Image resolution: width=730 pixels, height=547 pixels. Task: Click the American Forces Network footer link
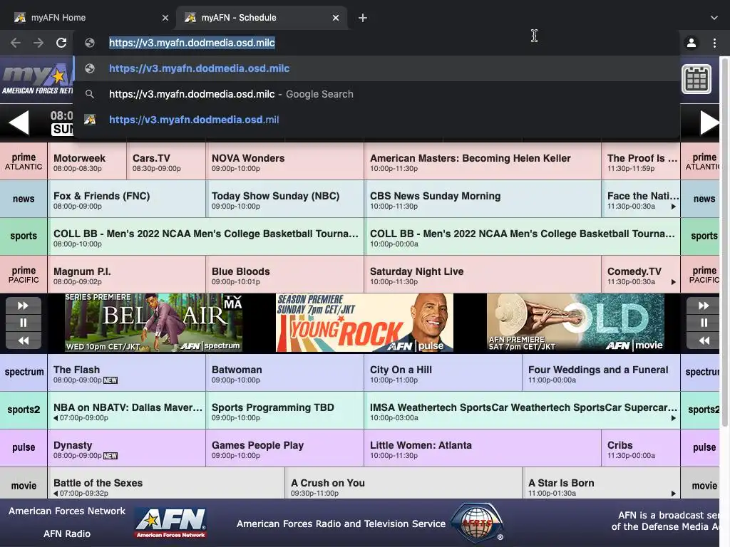pyautogui.click(x=67, y=511)
